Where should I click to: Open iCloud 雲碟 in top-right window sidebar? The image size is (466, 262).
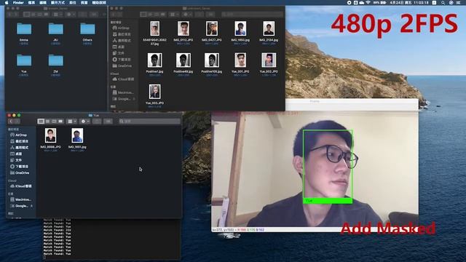[x=123, y=79]
